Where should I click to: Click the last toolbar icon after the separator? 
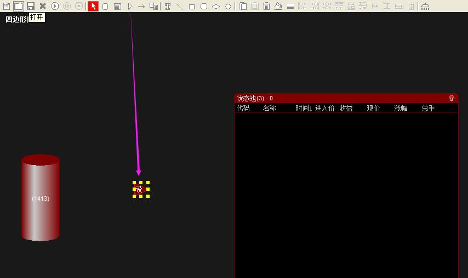click(x=425, y=6)
